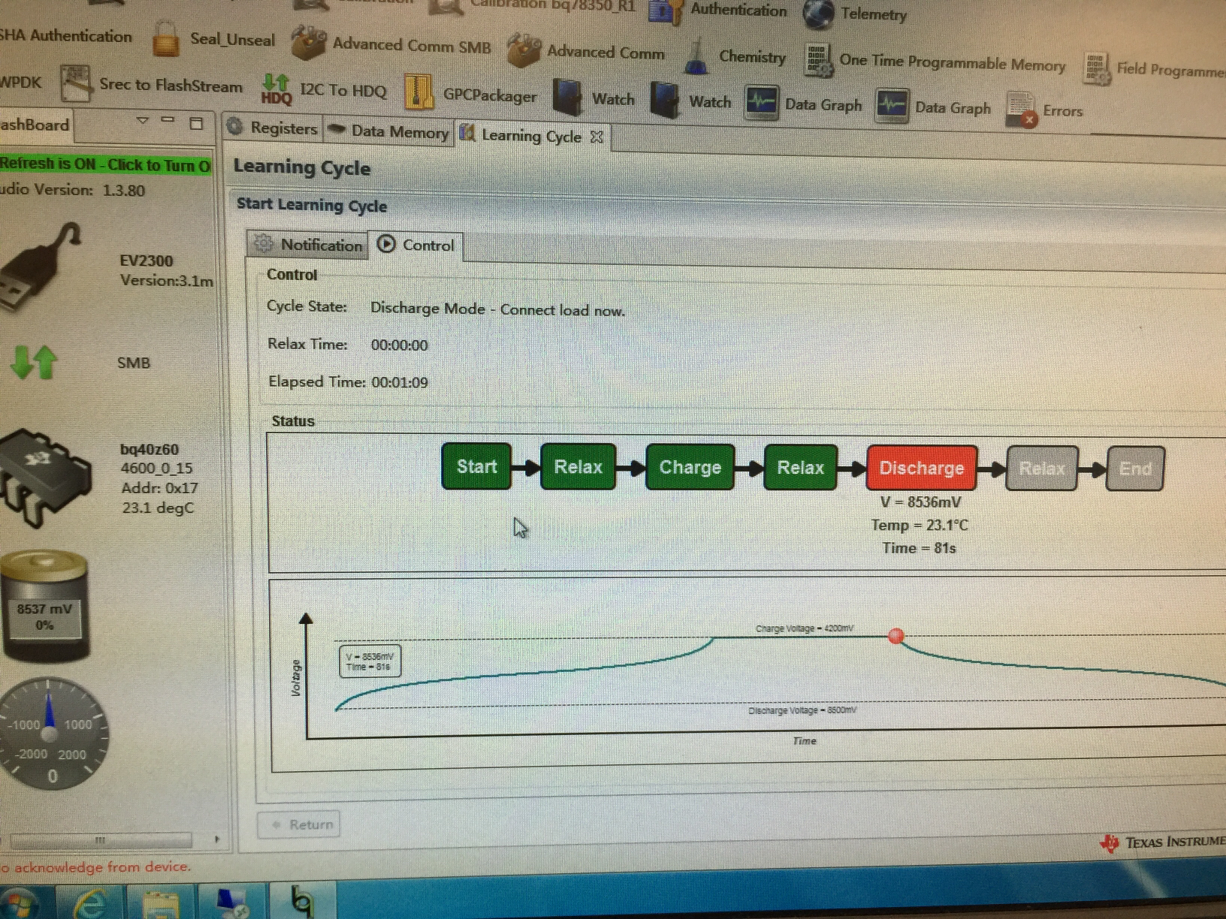Open the Telemetry globe icon
This screenshot has height=919, width=1226.
coord(818,14)
